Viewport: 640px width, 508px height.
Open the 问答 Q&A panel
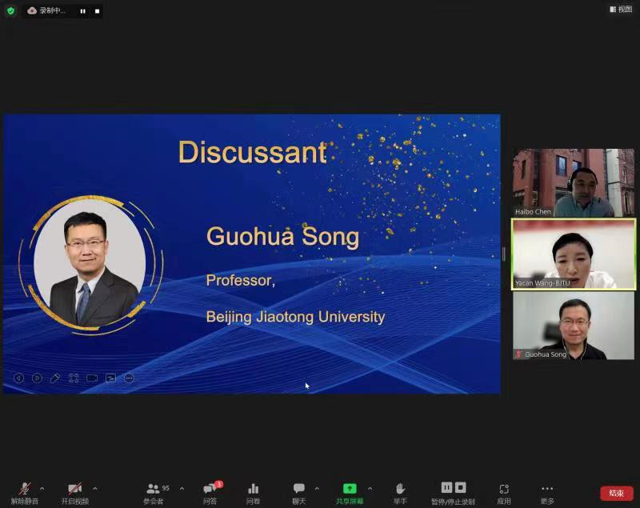coord(210,493)
